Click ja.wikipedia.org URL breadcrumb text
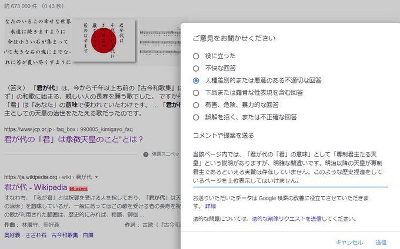The width and height of the screenshot is (400, 249). point(48,177)
